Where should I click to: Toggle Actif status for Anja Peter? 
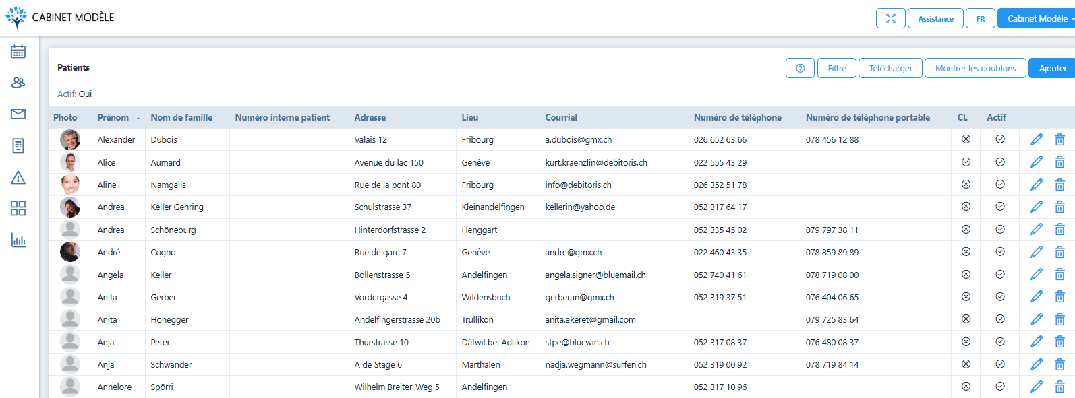click(x=1000, y=341)
